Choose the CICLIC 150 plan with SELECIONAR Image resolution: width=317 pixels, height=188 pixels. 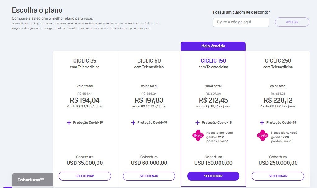(x=213, y=176)
